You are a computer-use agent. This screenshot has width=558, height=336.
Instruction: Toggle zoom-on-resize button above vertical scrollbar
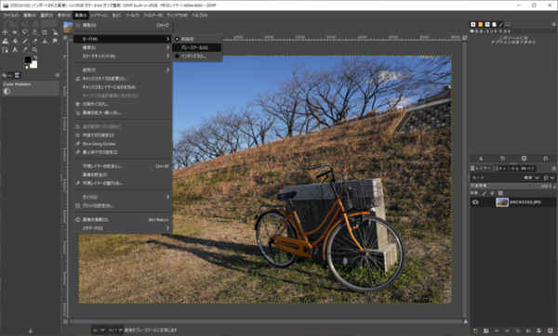pyautogui.click(x=464, y=37)
